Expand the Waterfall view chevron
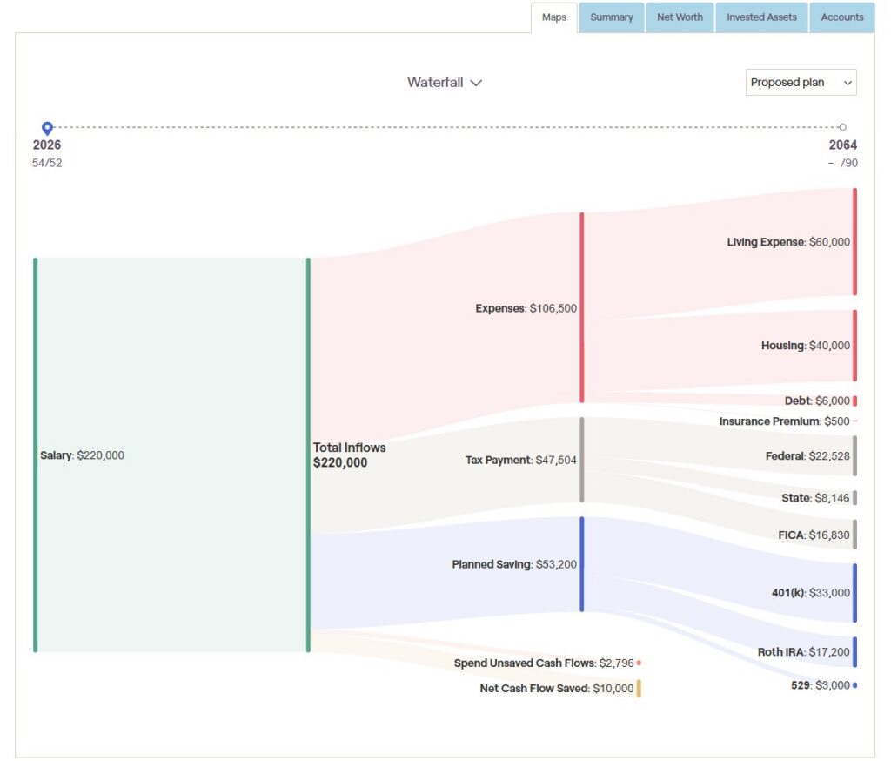Image resolution: width=891 pixels, height=761 pixels. (476, 83)
